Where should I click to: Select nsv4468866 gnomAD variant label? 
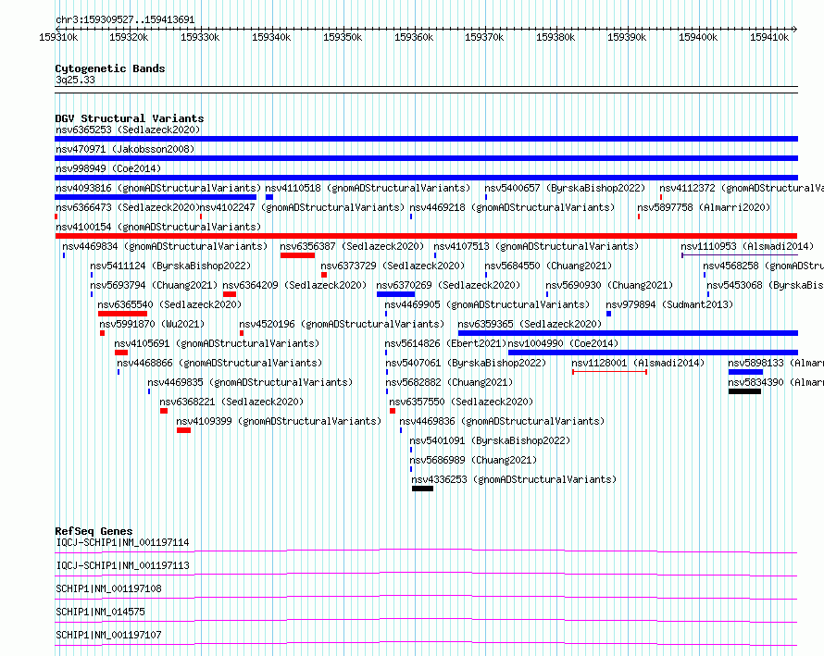(219, 363)
